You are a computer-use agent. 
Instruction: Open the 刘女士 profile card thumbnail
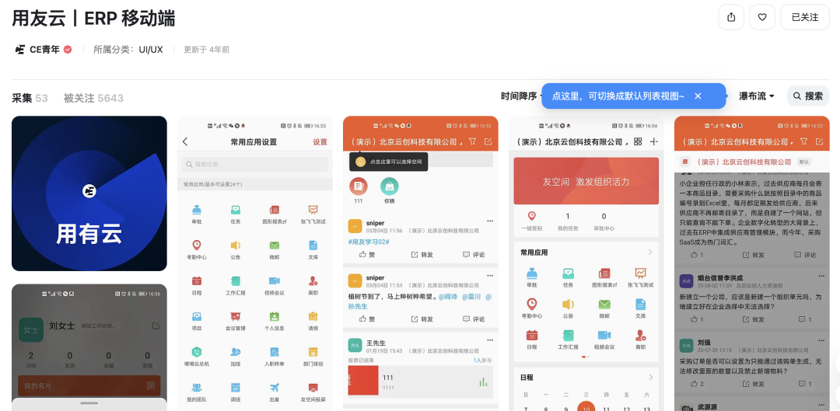89,347
